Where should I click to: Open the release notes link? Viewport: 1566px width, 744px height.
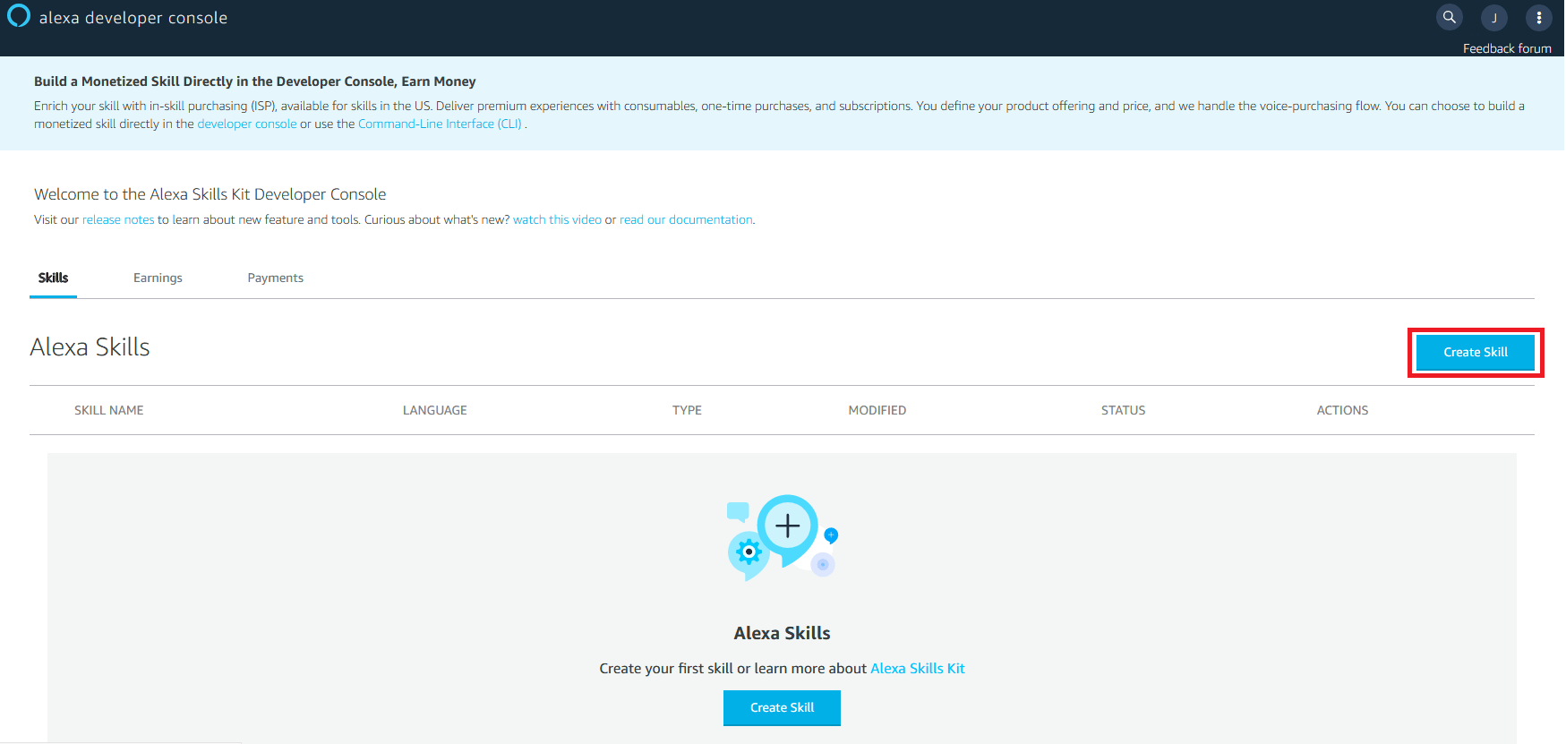point(118,219)
